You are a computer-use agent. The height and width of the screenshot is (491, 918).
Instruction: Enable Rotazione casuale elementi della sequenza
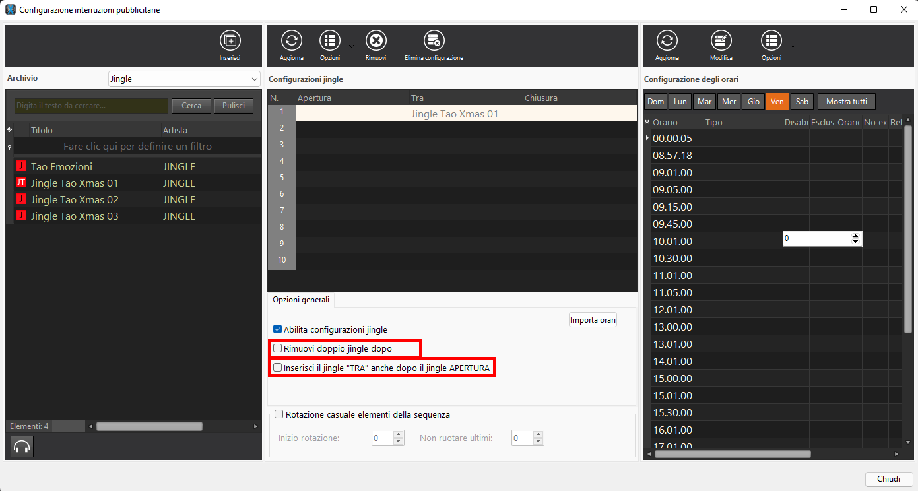pos(279,415)
